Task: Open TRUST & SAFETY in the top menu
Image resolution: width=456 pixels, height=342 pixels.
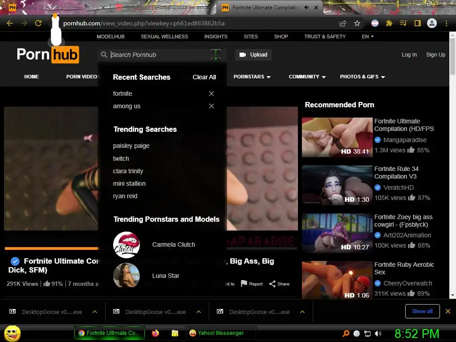Action: click(x=325, y=37)
